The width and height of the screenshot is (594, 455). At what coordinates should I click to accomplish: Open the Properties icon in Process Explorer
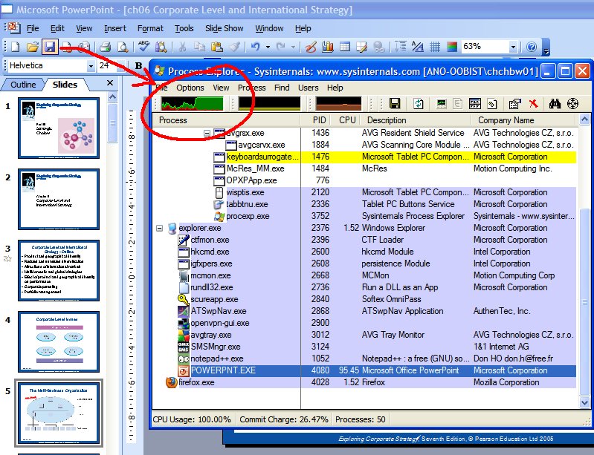click(515, 103)
